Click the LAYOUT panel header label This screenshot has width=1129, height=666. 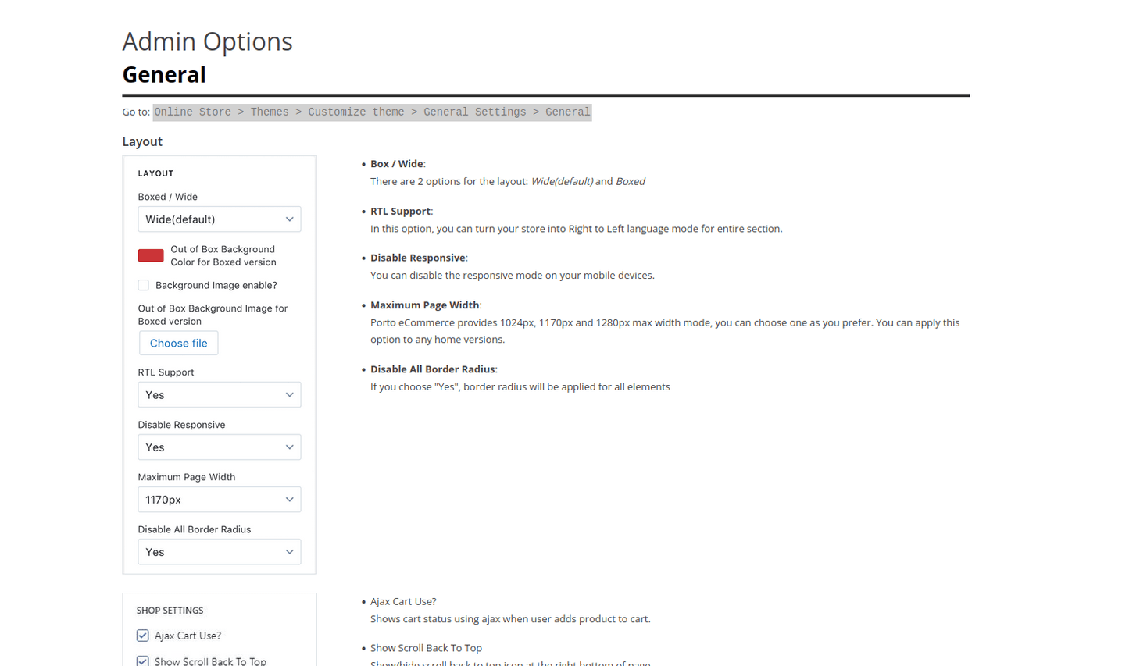click(155, 173)
